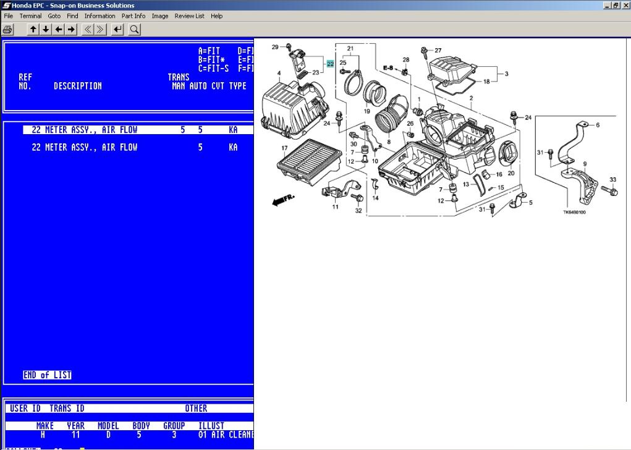The height and width of the screenshot is (450, 631).
Task: Open the Find menu
Action: click(x=72, y=16)
